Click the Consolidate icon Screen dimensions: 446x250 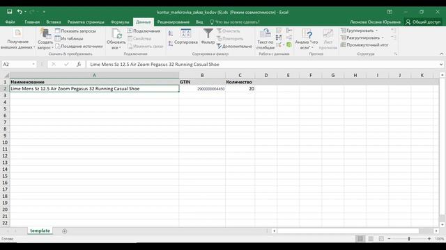pos(289,31)
